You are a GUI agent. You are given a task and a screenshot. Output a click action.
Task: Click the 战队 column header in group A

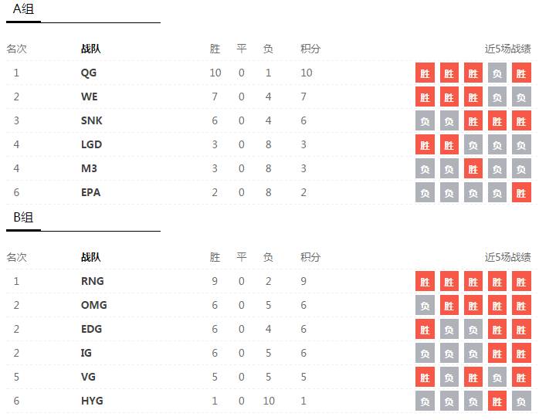pyautogui.click(x=90, y=49)
